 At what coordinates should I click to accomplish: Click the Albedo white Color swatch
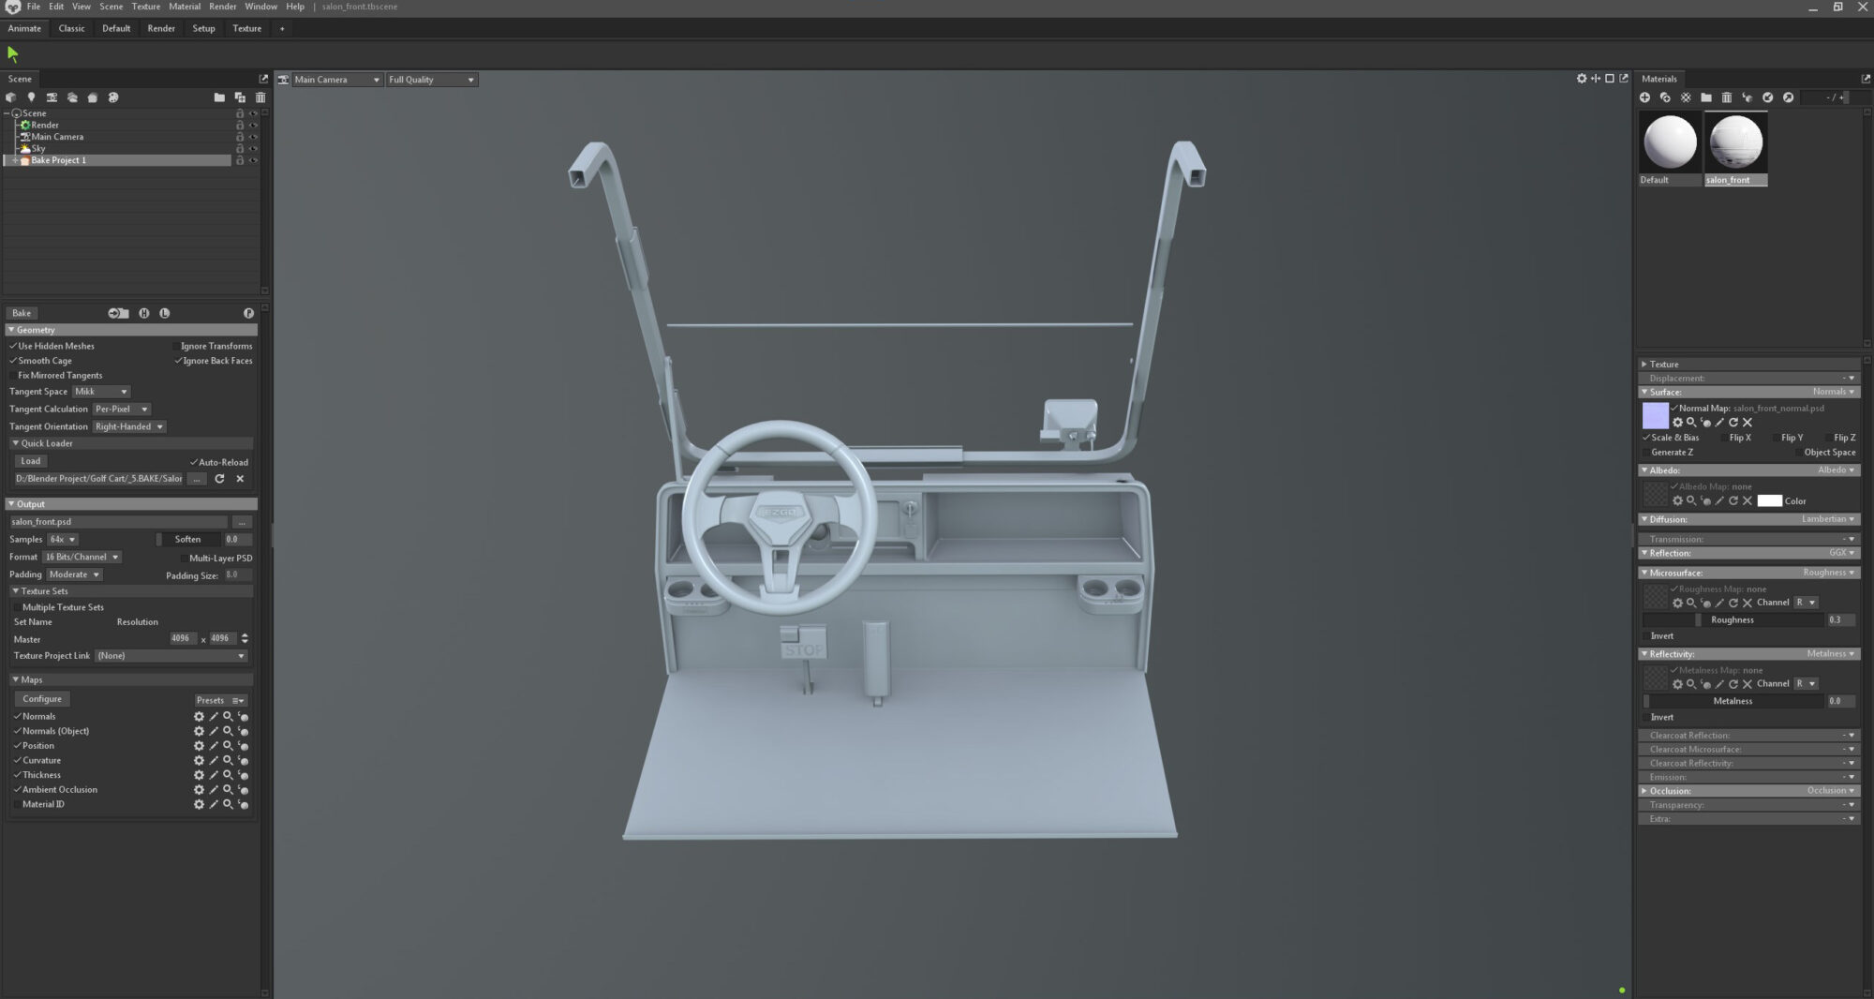(x=1769, y=501)
